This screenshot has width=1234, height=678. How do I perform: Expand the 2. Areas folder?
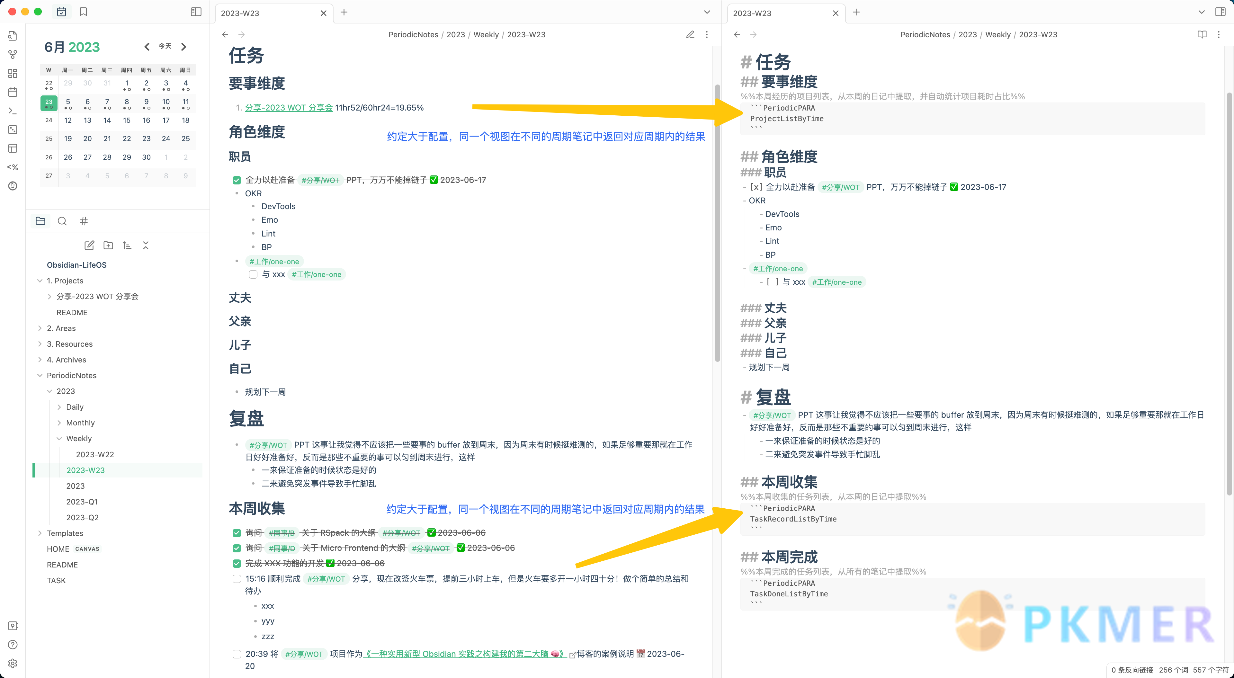point(40,328)
